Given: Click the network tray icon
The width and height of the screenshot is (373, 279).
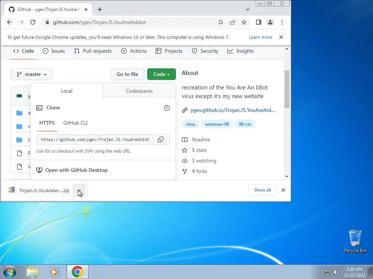Looking at the screenshot, I should pyautogui.click(x=327, y=272).
